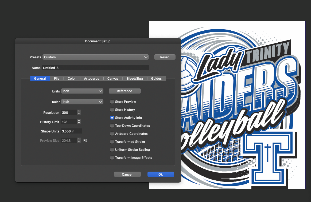Open the Presets dropdown
The width and height of the screenshot is (311, 202).
95,57
